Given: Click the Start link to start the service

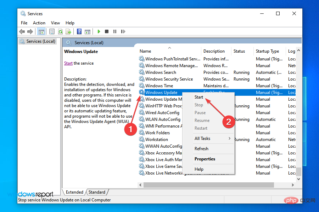Looking at the screenshot, I should point(68,63).
